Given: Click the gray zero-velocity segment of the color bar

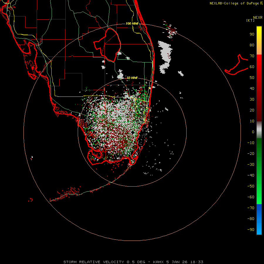Looking at the screenshot, I should [259, 130].
